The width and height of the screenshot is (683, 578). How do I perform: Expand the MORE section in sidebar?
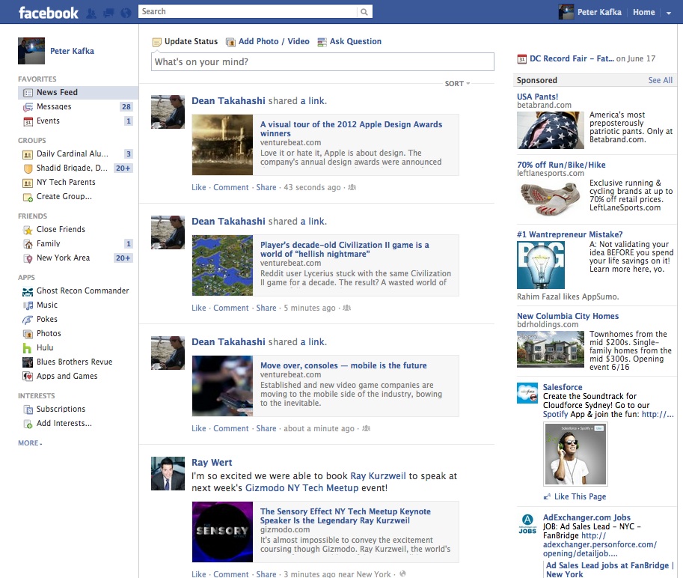pos(30,443)
